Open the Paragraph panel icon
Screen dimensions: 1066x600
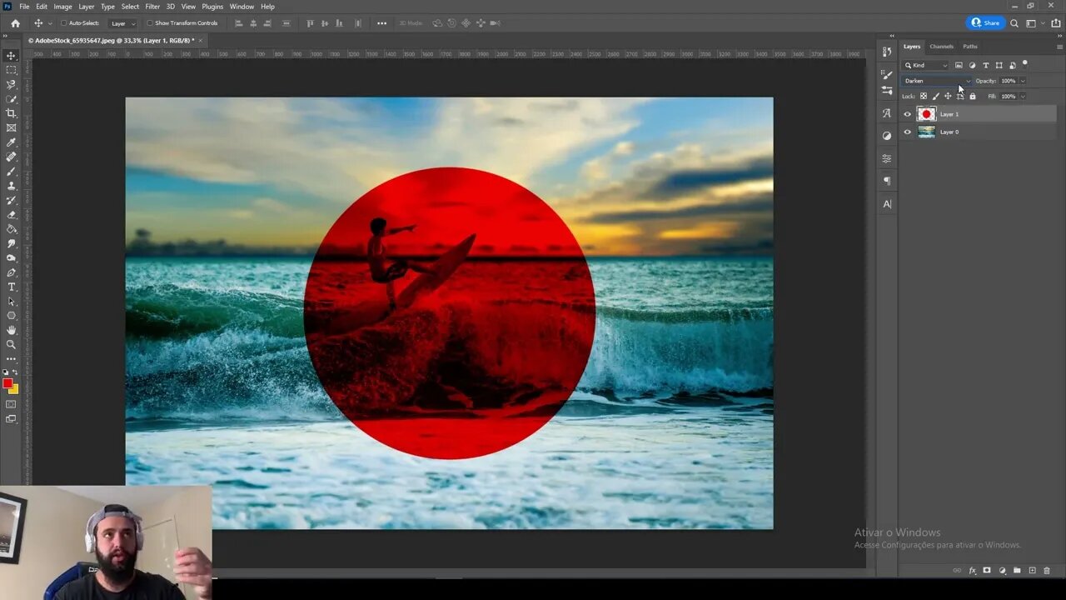[887, 181]
